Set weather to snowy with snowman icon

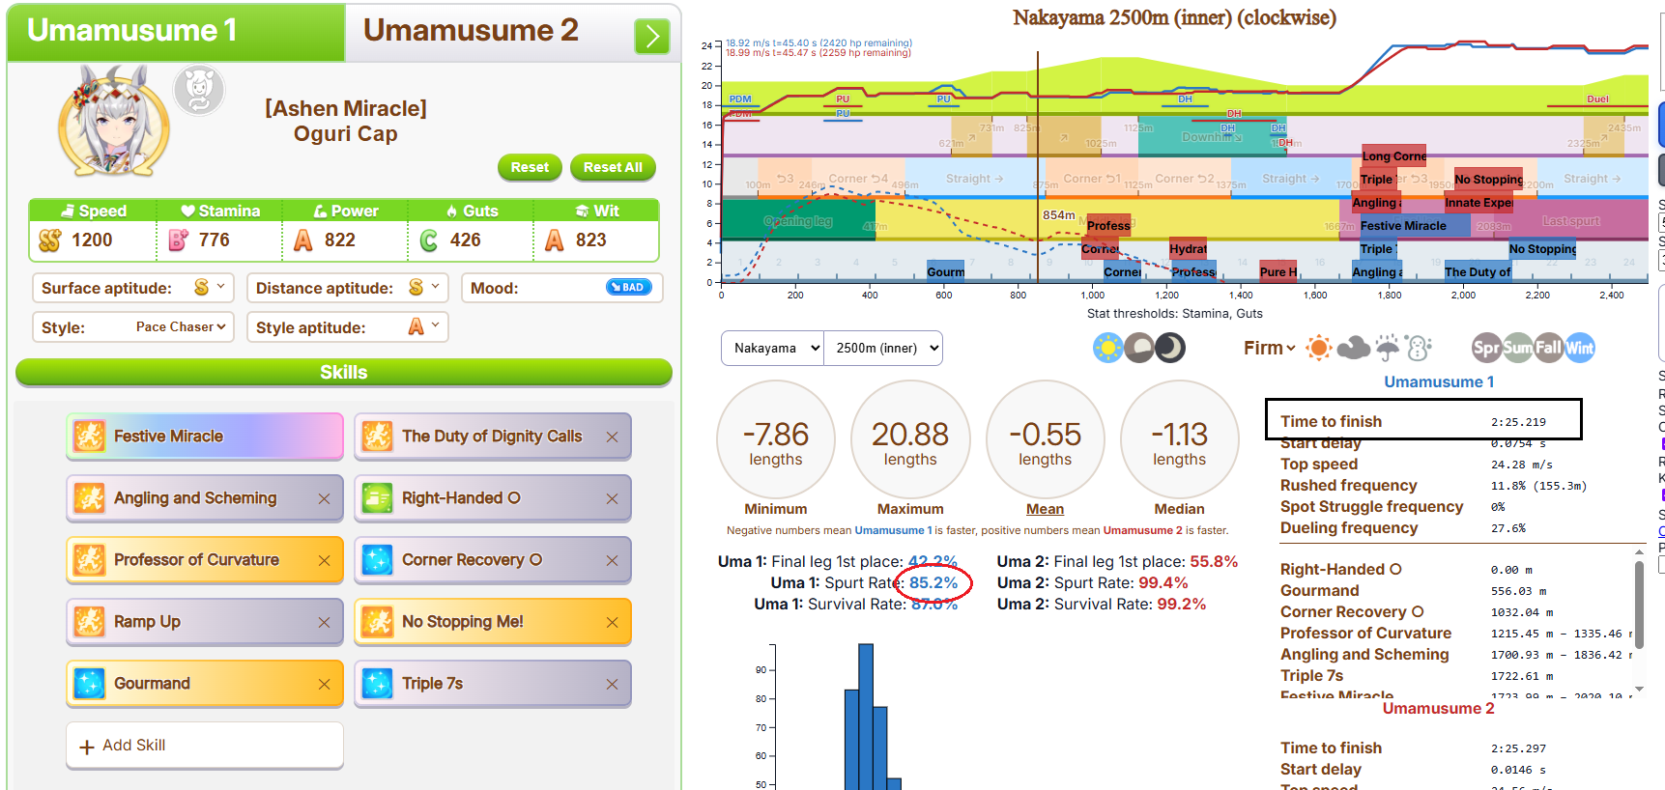pos(1419,348)
